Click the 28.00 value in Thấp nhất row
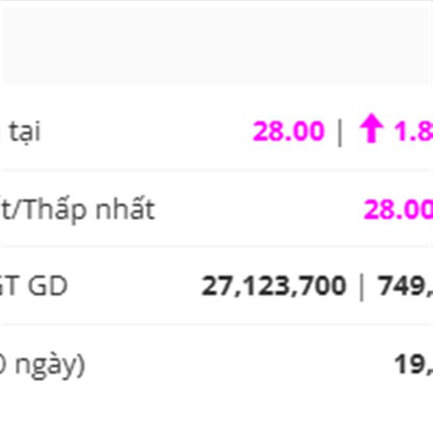 click(398, 210)
